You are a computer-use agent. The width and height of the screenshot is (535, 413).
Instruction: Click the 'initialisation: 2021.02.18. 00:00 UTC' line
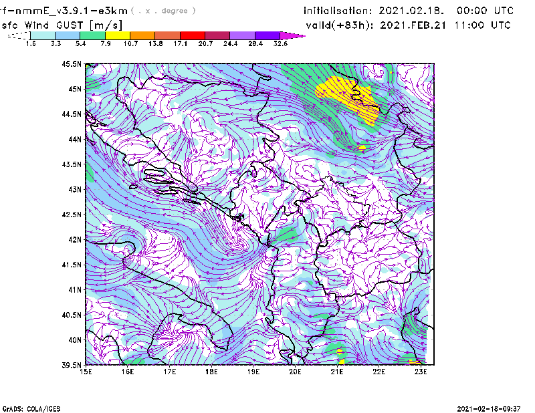pyautogui.click(x=409, y=11)
